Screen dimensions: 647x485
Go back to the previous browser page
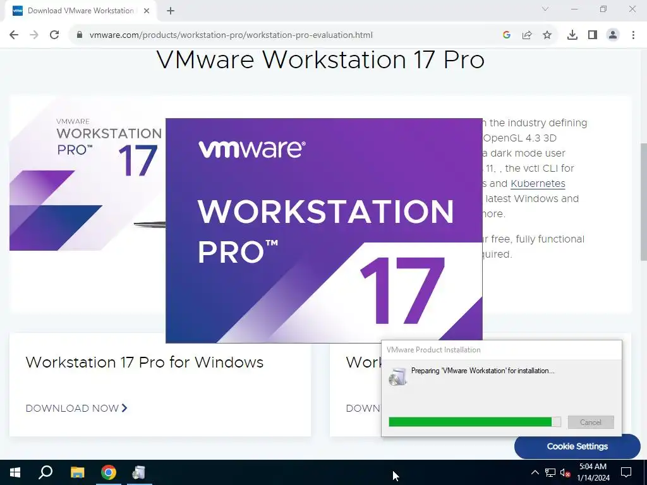[x=14, y=35]
